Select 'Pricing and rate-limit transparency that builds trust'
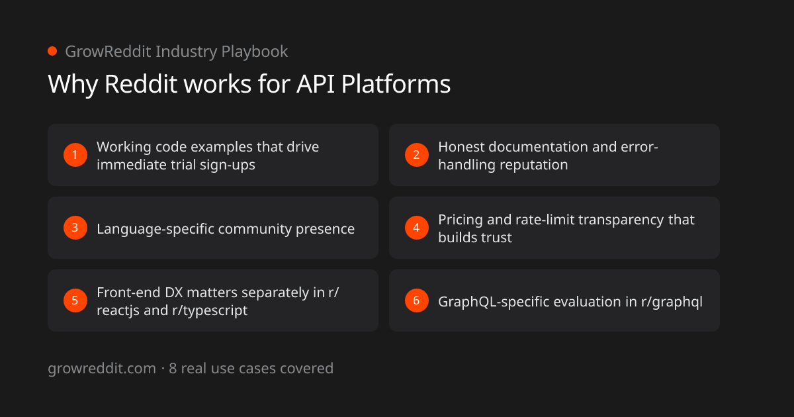 pos(566,228)
